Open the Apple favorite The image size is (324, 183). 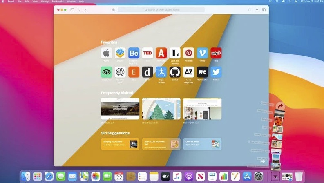(x=106, y=53)
